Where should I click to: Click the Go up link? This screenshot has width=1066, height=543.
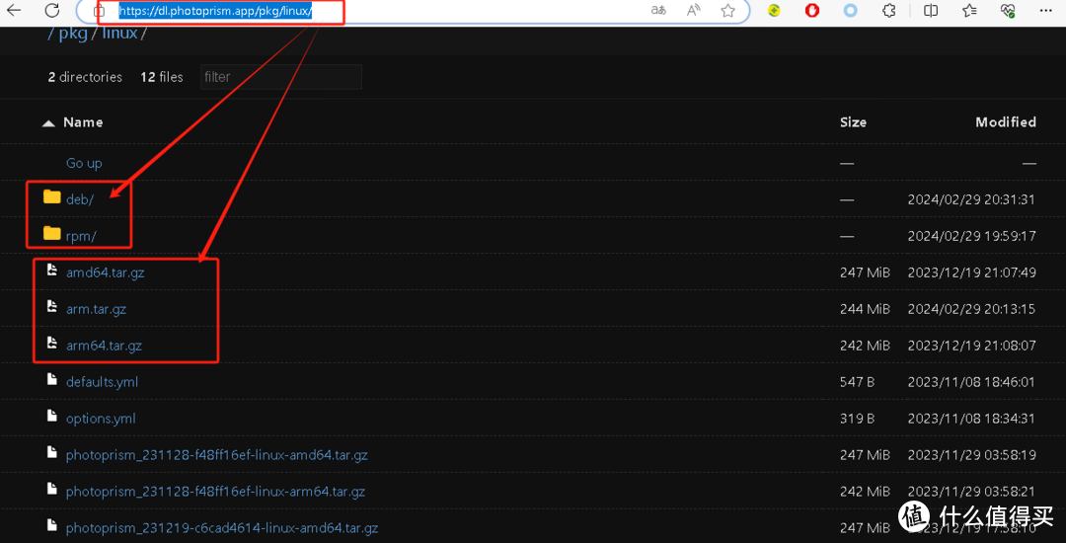84,163
